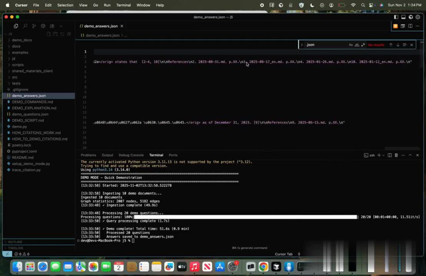The image size is (426, 276).
Task: Expand the docs folder
Action: (x=16, y=46)
